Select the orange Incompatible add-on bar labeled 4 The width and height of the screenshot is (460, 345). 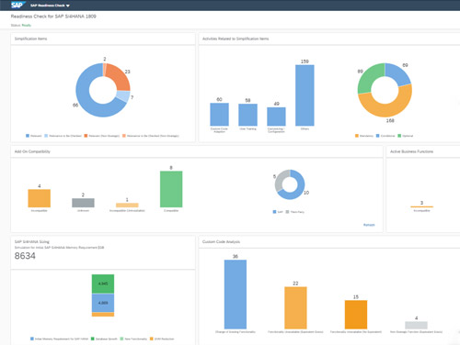[x=40, y=198]
